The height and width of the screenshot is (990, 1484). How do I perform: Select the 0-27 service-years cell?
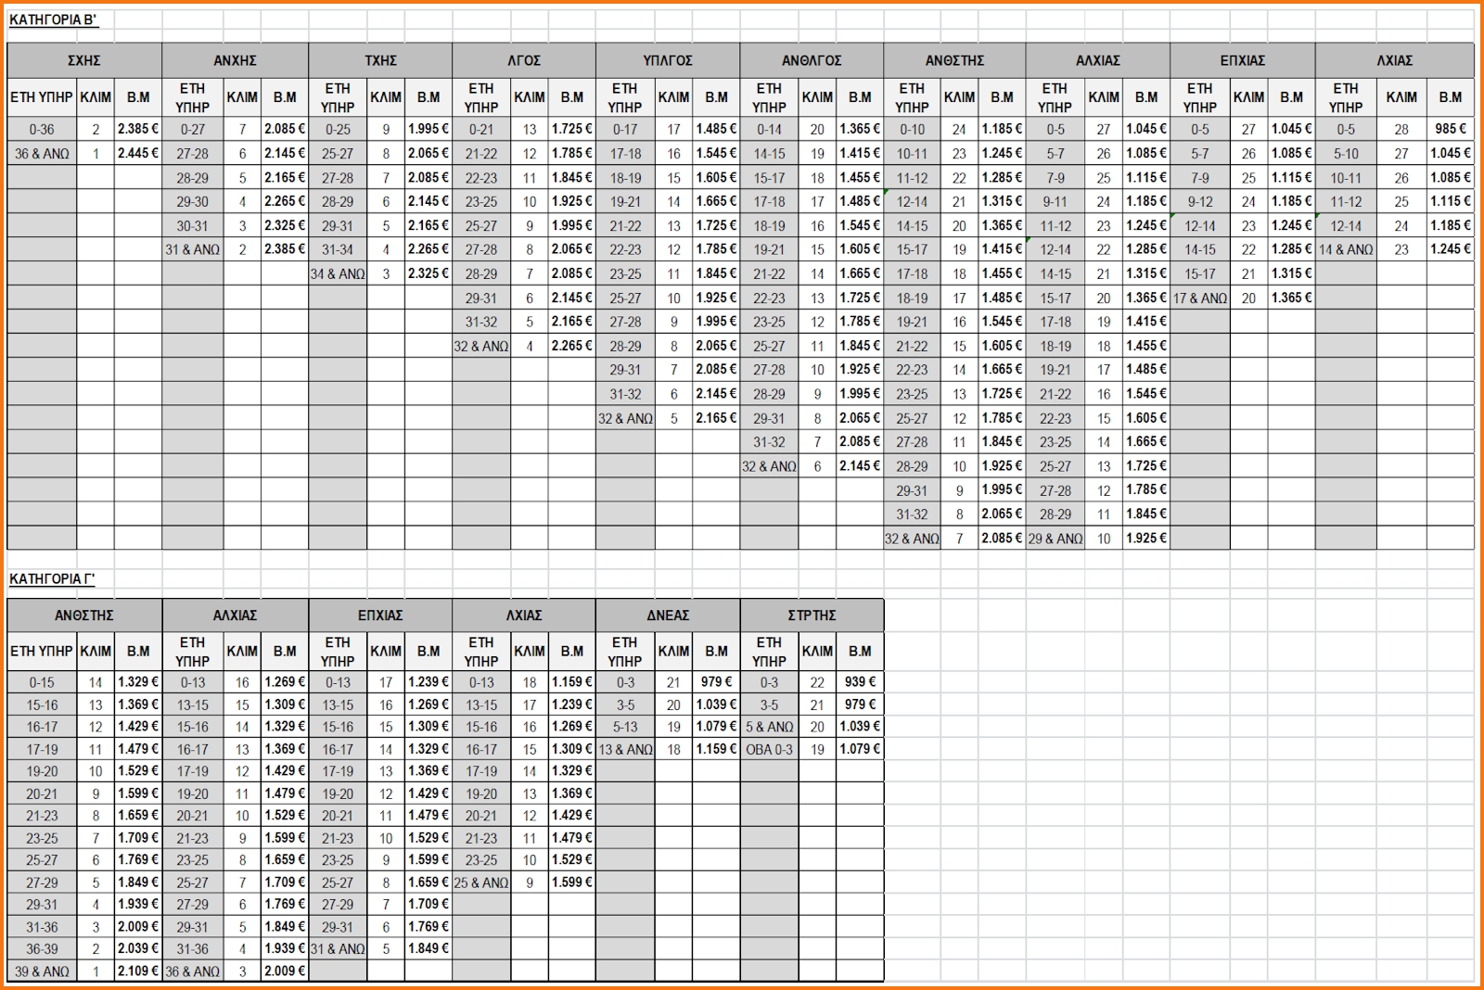[x=193, y=129]
